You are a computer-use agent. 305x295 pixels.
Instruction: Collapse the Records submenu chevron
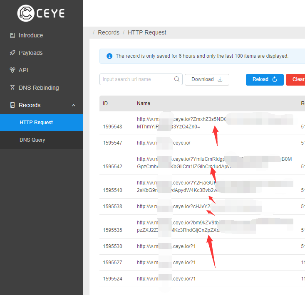click(x=74, y=105)
